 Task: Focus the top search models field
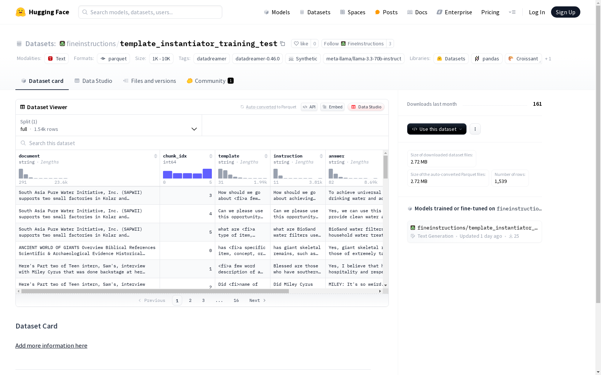pyautogui.click(x=150, y=12)
